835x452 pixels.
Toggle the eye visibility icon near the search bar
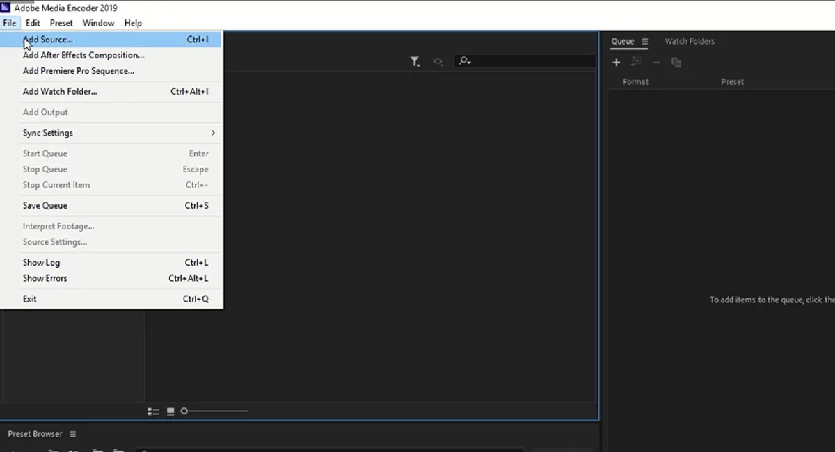[x=438, y=60]
